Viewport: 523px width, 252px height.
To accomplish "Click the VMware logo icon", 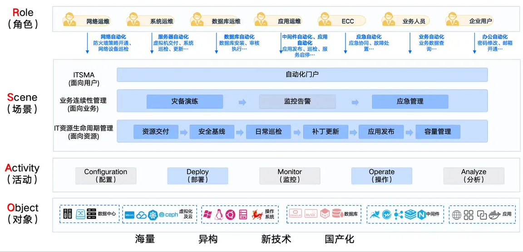I will click(x=130, y=215).
